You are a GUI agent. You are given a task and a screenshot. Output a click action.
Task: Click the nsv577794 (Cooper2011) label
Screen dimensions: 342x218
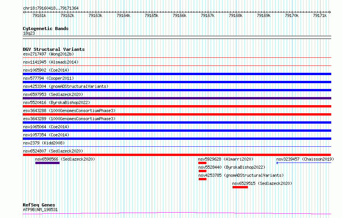click(x=48, y=78)
